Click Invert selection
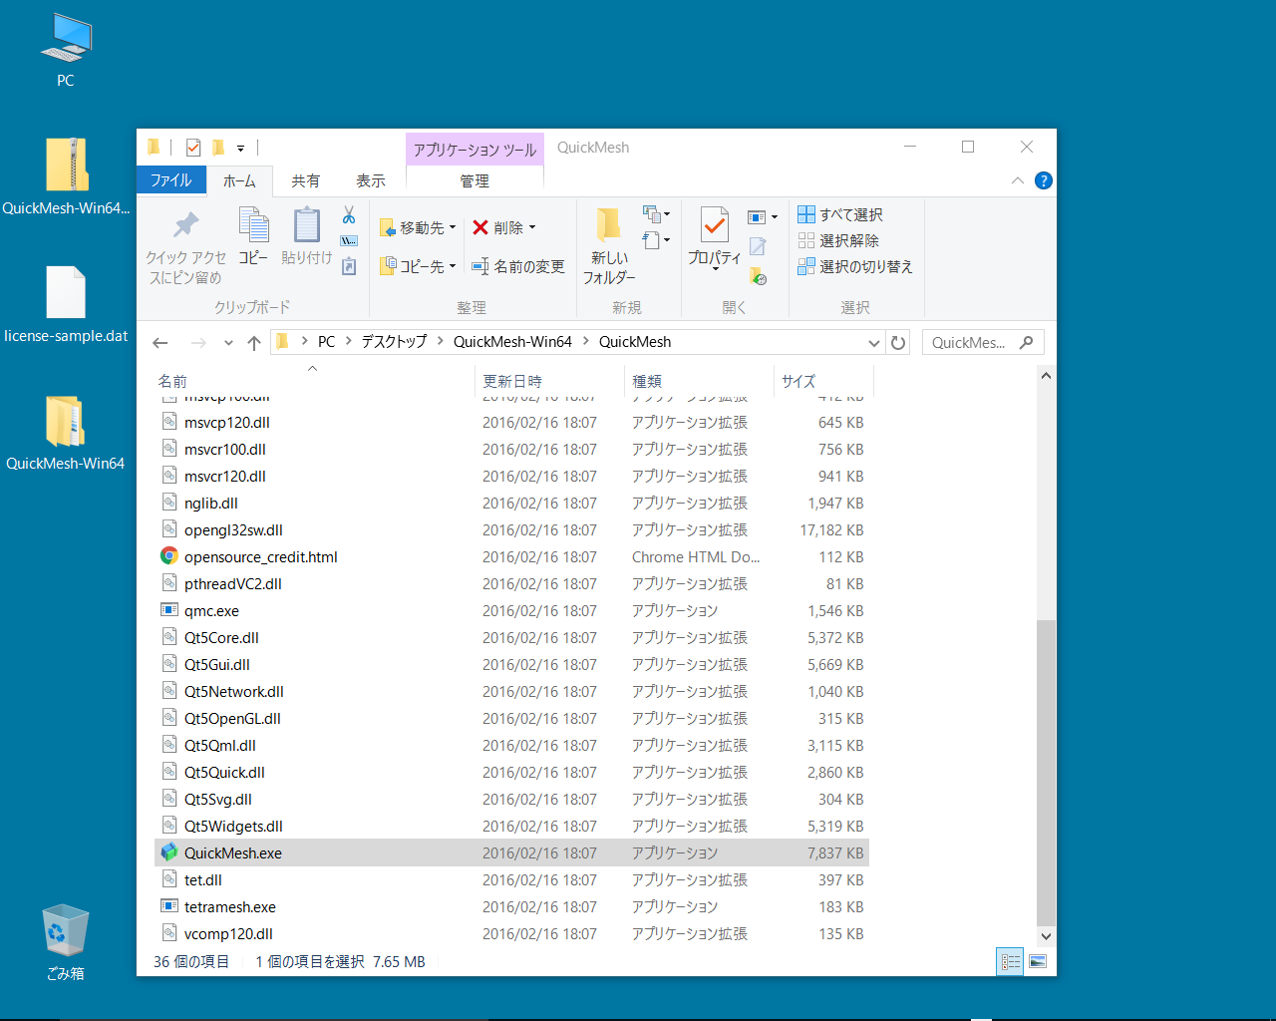Screen dimensions: 1276x1021 855,266
